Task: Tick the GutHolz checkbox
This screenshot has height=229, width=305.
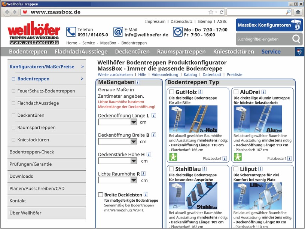Action: (171, 92)
